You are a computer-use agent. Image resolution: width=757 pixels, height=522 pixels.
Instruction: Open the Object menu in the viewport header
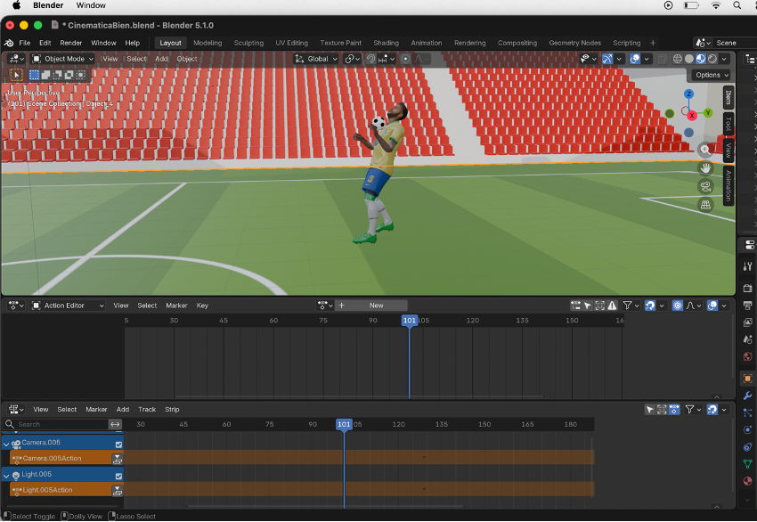(x=186, y=59)
